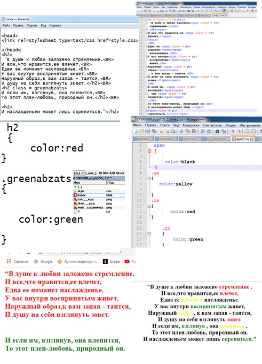Click the Open file folder icon in Notepad++

pos(141,131)
